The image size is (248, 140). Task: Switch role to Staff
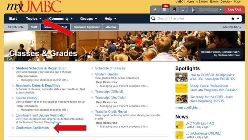(x=34, y=27)
